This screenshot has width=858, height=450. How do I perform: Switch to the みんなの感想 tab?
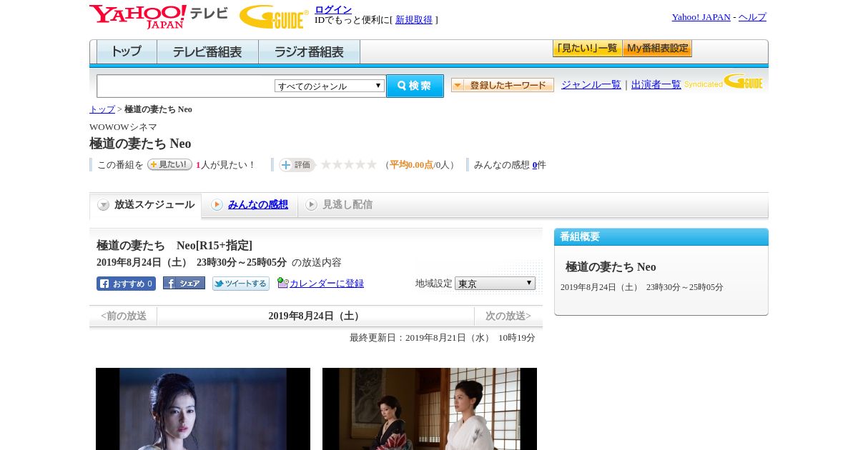point(258,205)
